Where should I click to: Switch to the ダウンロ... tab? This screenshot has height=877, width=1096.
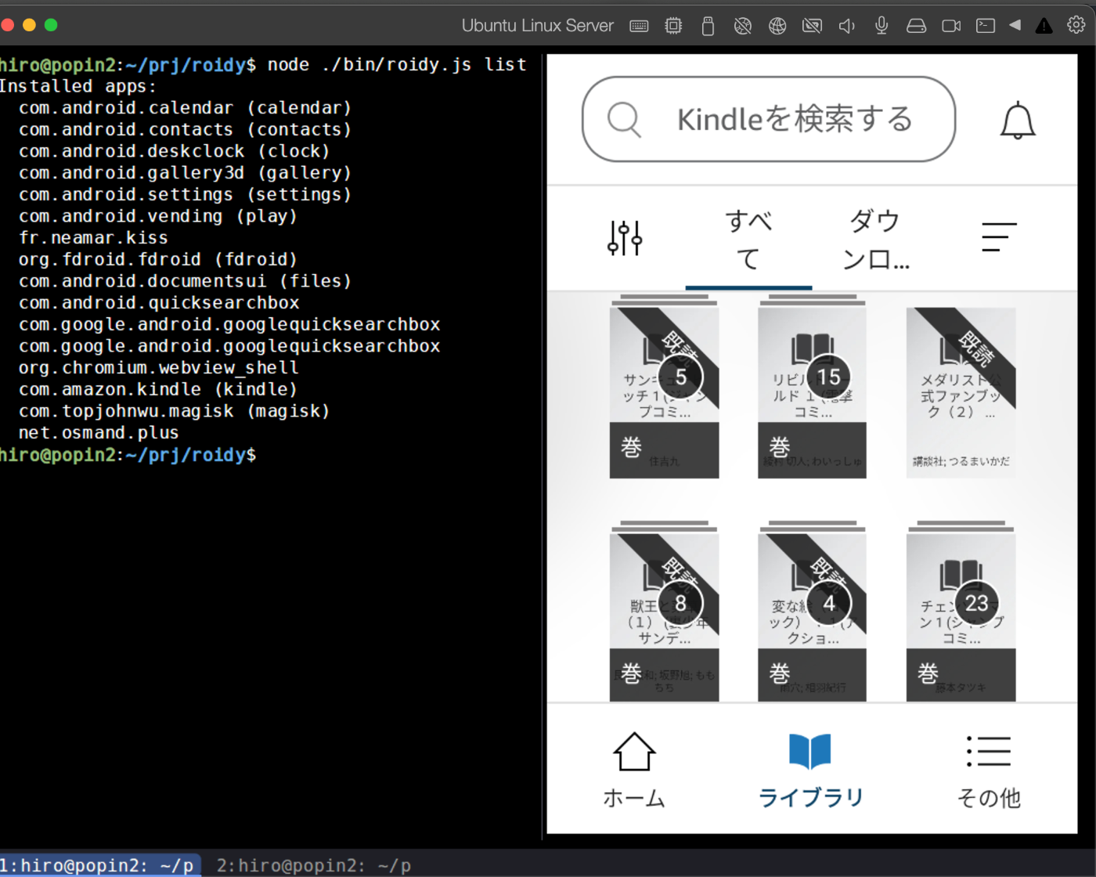pos(875,239)
